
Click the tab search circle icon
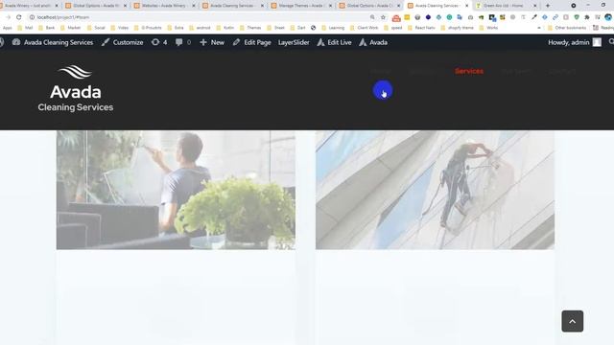click(x=574, y=6)
